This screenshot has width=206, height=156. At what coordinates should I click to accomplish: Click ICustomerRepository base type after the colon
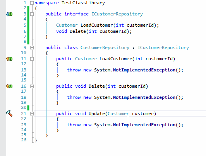pos(163,47)
